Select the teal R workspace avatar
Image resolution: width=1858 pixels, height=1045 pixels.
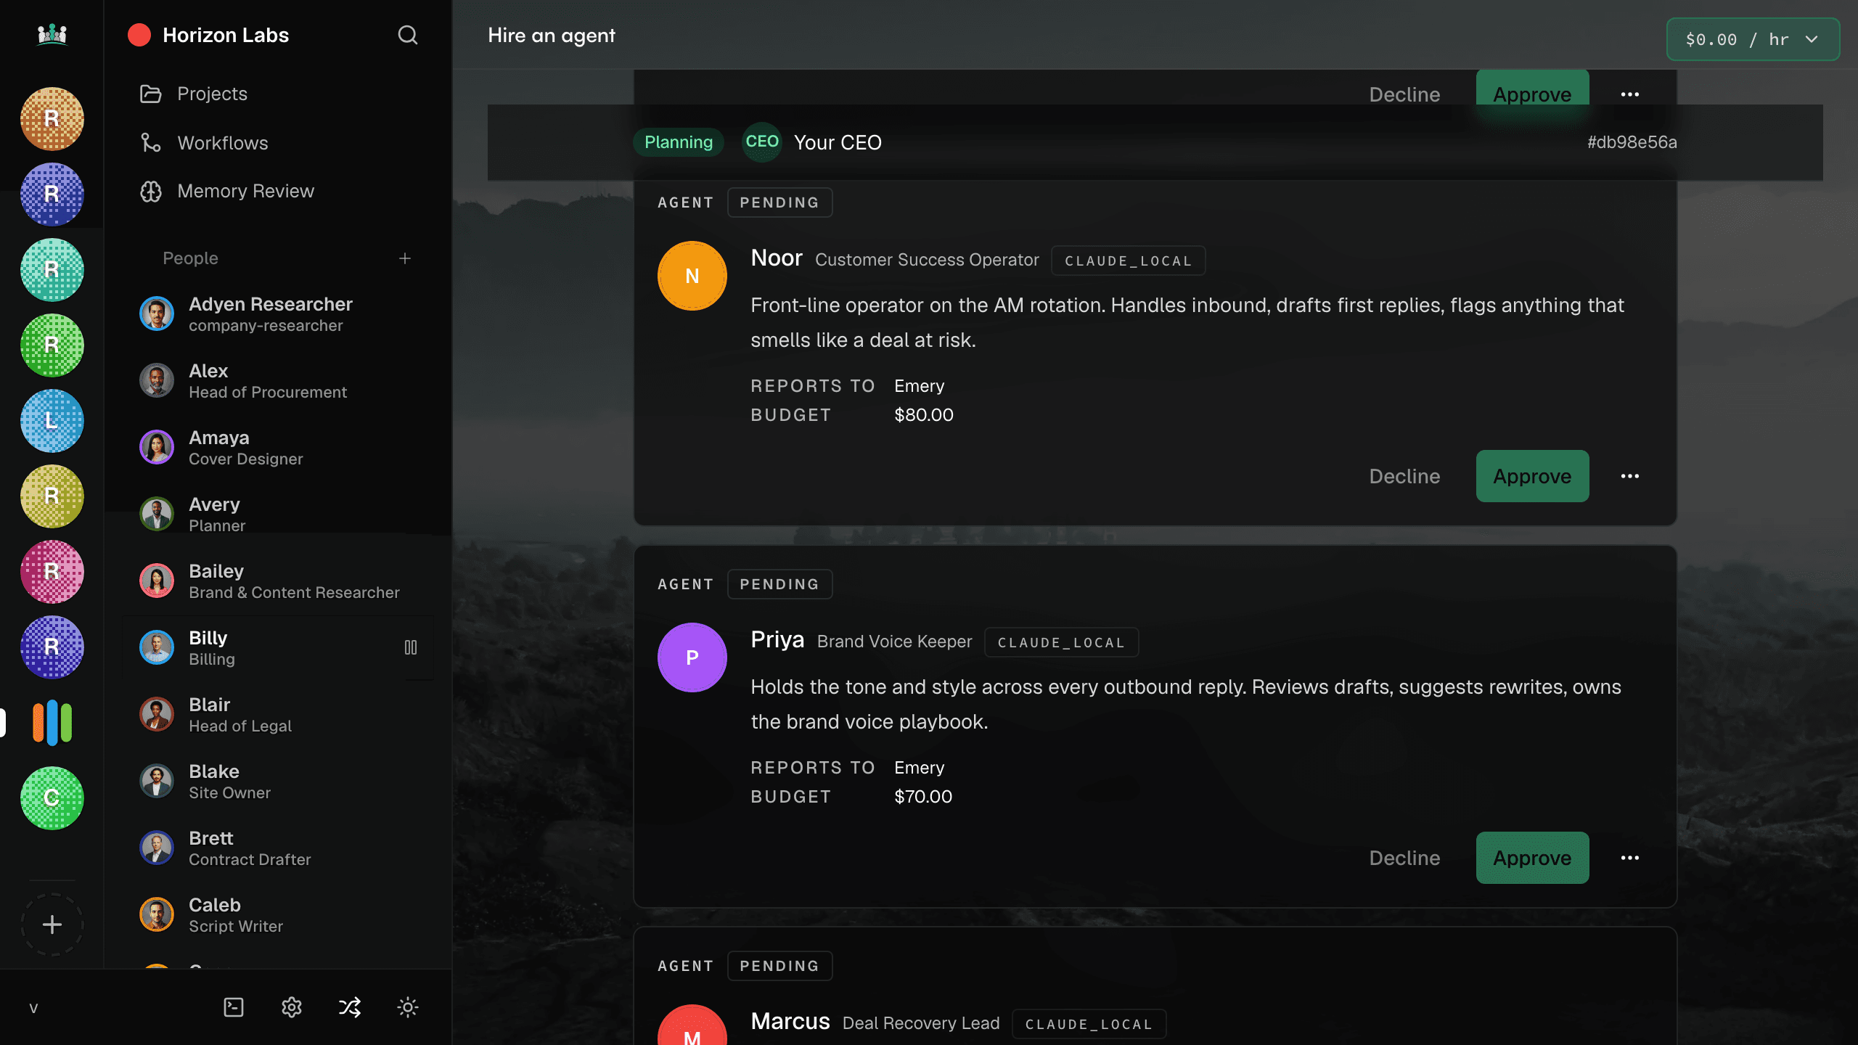pos(52,270)
